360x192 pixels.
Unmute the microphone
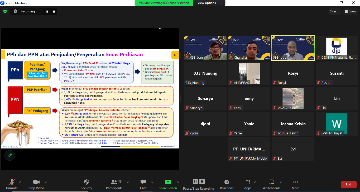click(12, 182)
